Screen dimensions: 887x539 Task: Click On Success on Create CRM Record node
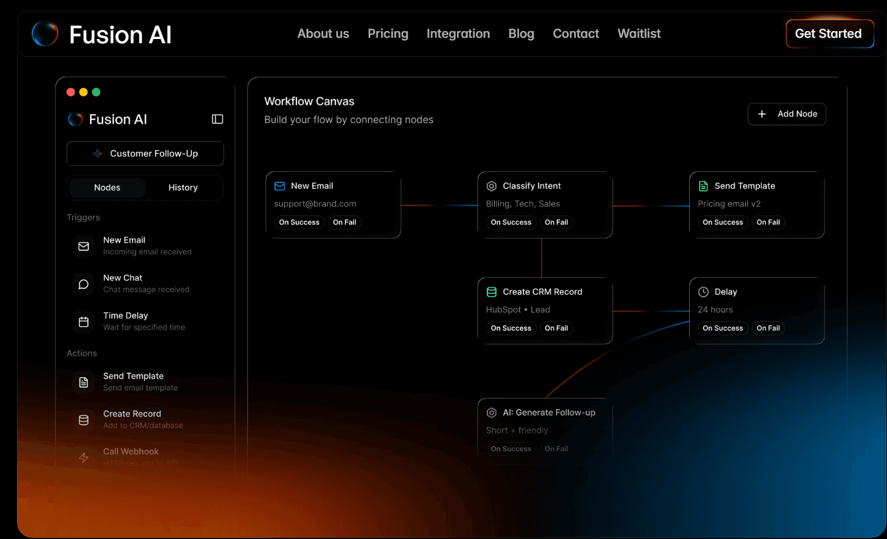pos(511,329)
